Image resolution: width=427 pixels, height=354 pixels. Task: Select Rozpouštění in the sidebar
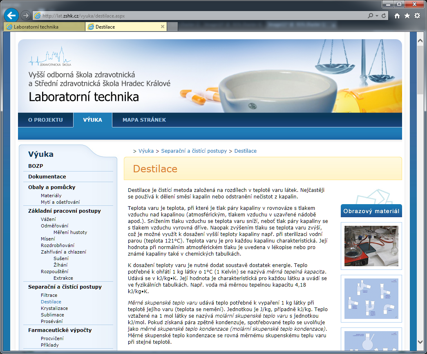click(54, 272)
